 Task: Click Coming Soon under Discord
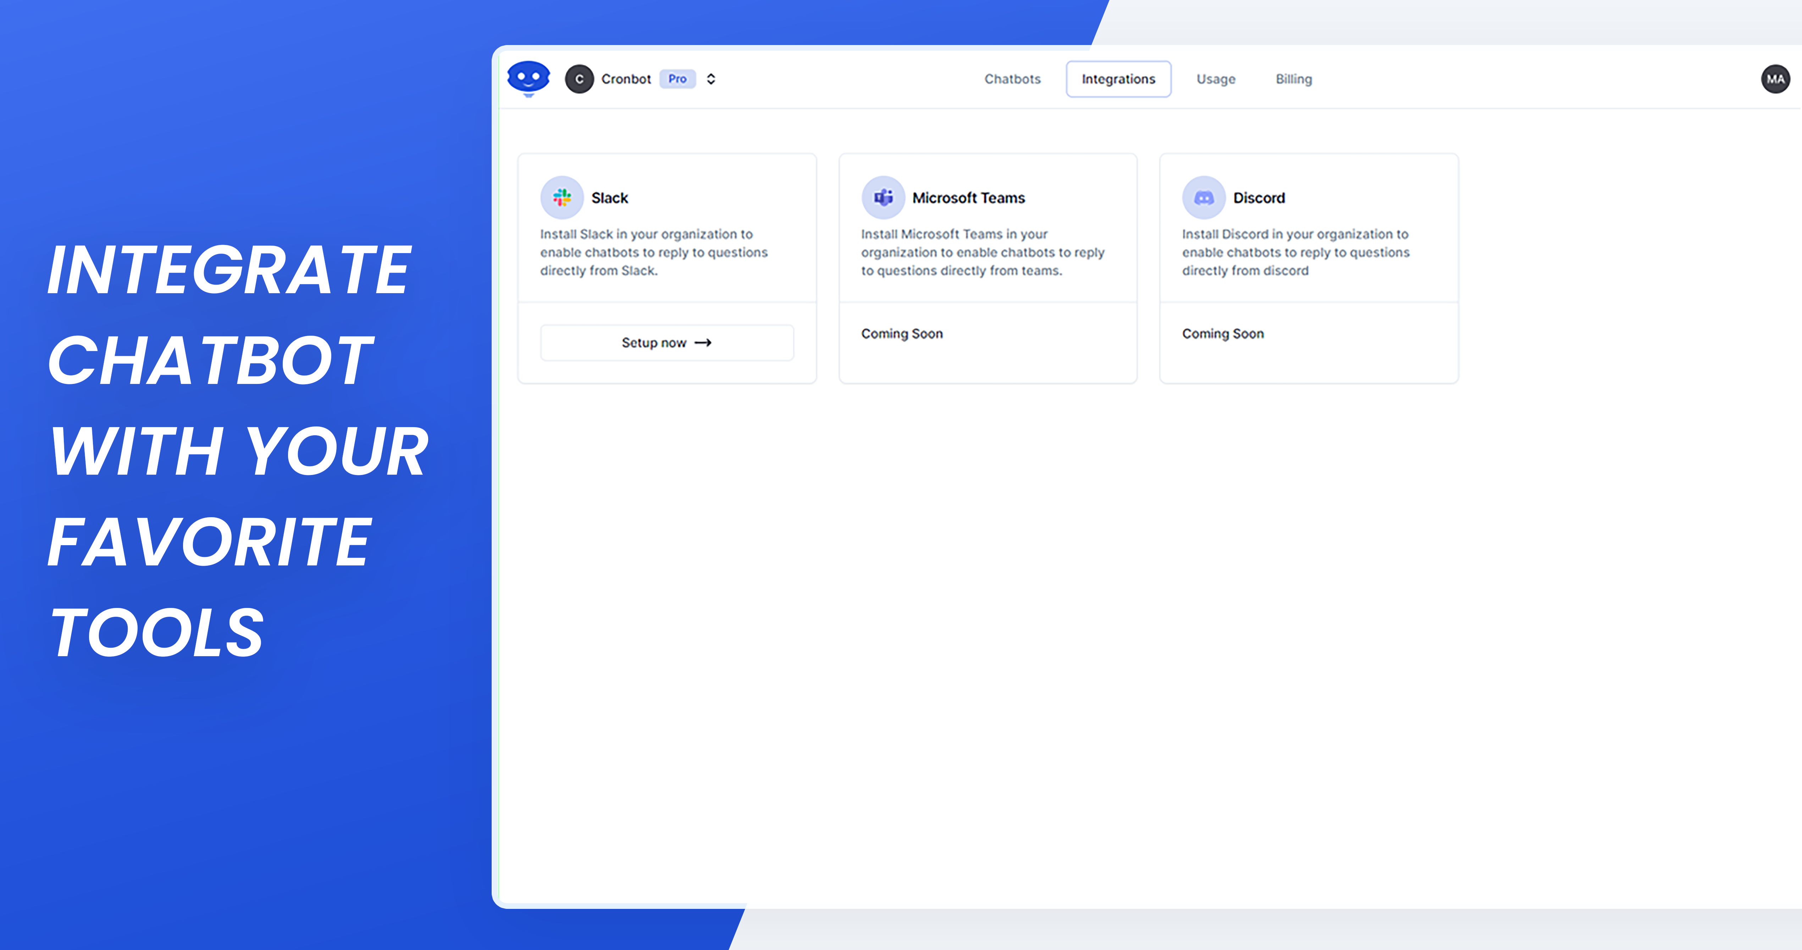coord(1223,334)
